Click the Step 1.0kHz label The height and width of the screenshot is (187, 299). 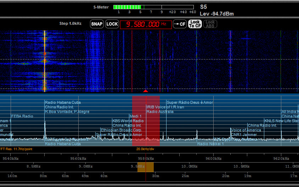click(x=70, y=23)
